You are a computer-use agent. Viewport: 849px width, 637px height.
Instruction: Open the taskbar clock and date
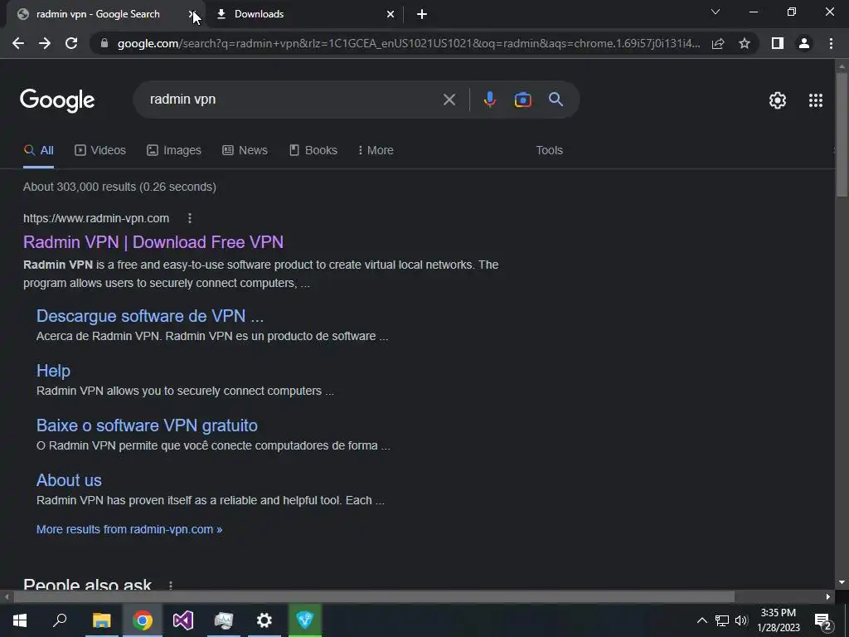tap(778, 620)
